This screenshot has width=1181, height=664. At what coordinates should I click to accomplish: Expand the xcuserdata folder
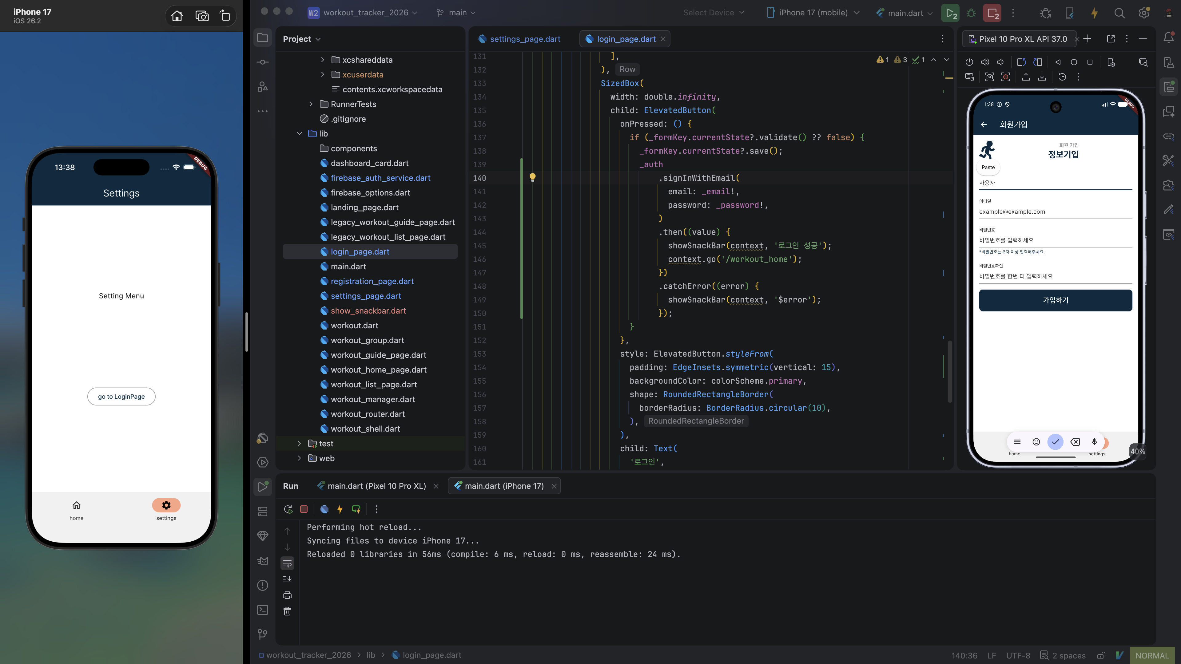(x=323, y=74)
